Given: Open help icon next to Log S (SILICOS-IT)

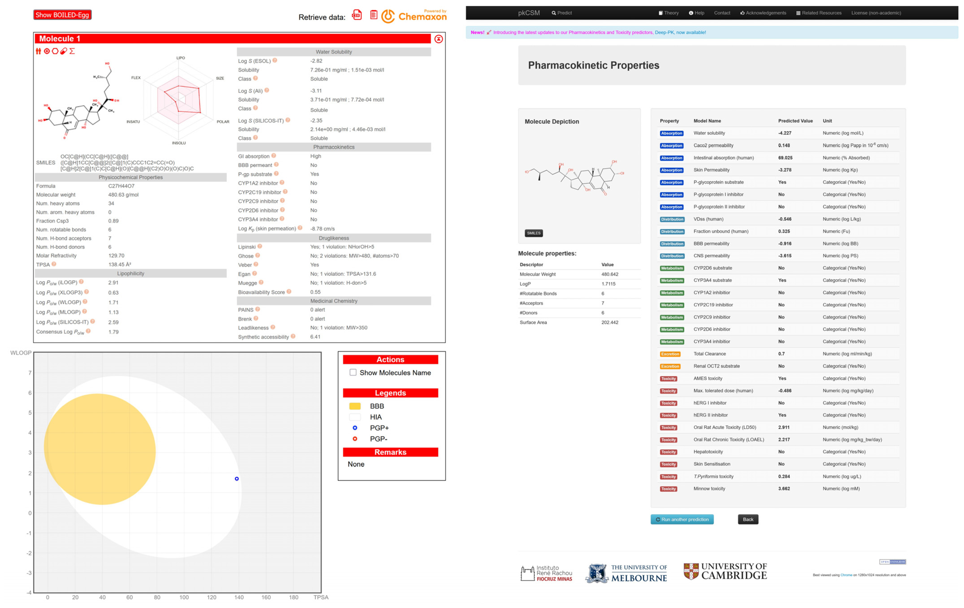Looking at the screenshot, I should click(288, 120).
